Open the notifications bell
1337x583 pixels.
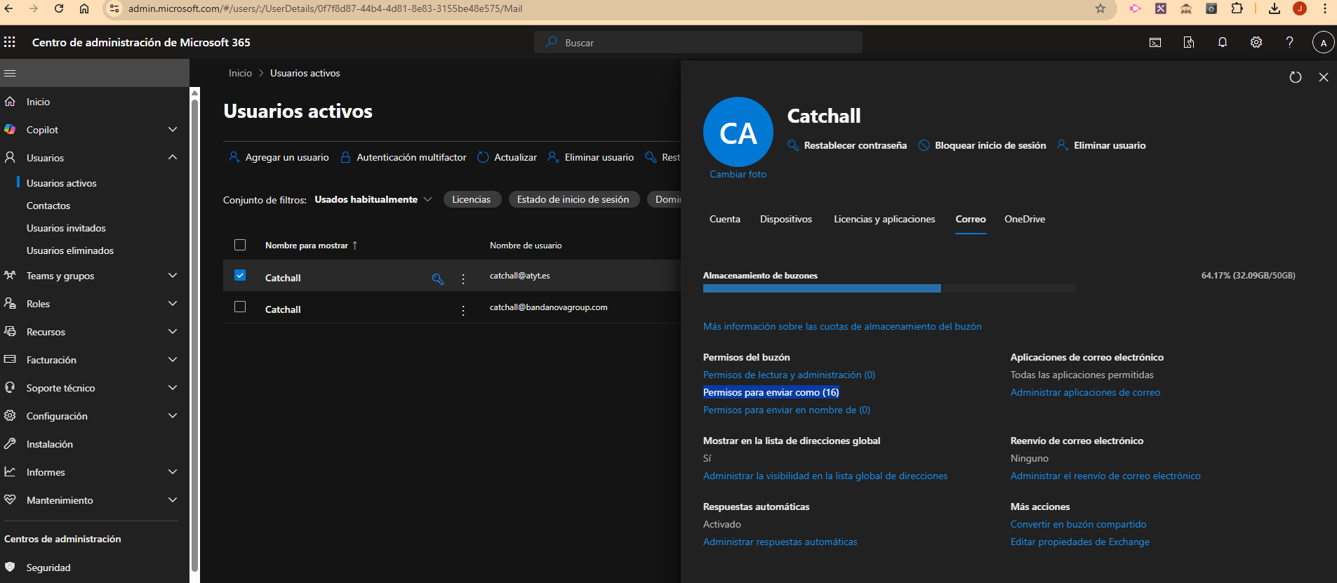click(1223, 43)
